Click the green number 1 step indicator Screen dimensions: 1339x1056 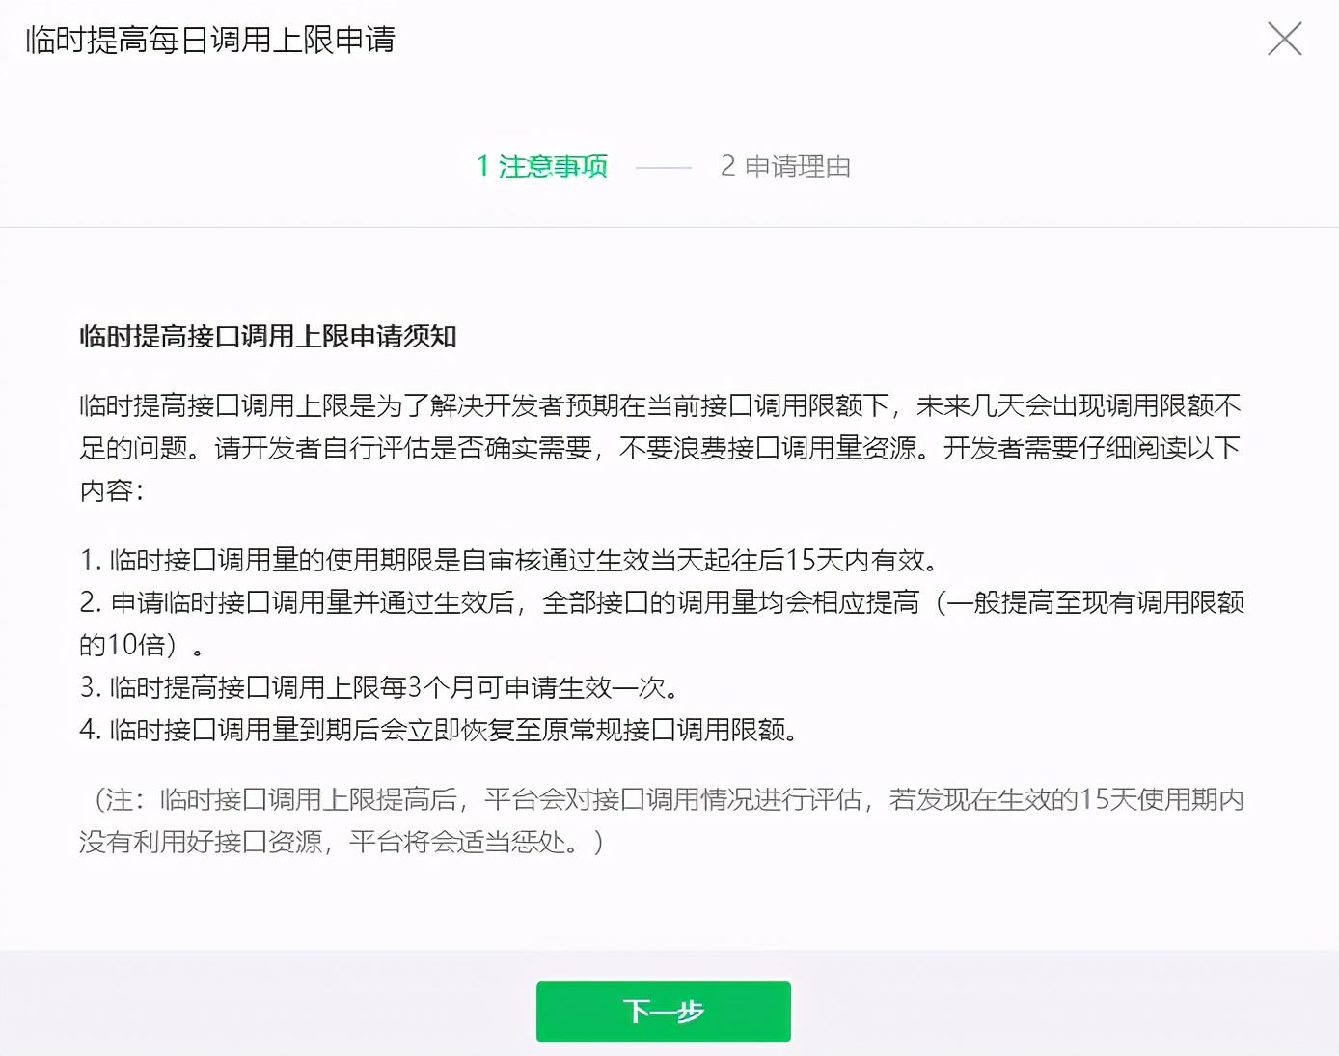tap(482, 166)
